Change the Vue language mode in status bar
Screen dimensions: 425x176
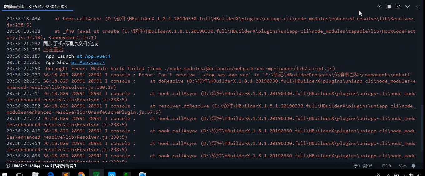(x=403, y=166)
